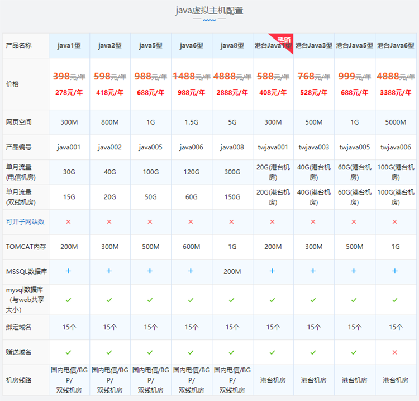Select the java8型 column header

click(x=232, y=46)
